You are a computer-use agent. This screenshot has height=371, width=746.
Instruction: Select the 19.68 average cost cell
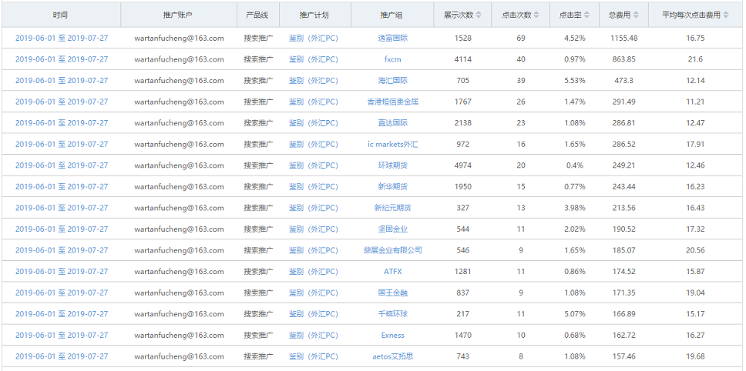[695, 356]
